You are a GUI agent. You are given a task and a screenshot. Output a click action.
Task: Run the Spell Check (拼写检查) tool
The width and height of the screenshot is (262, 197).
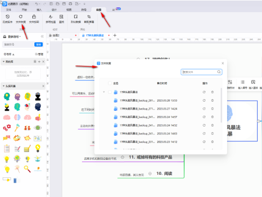coord(51,19)
